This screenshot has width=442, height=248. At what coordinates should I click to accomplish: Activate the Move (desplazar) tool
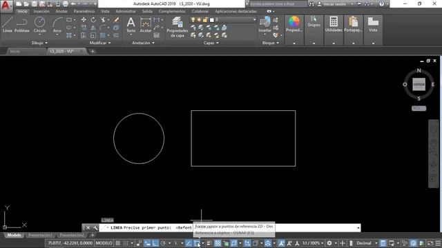point(84,20)
